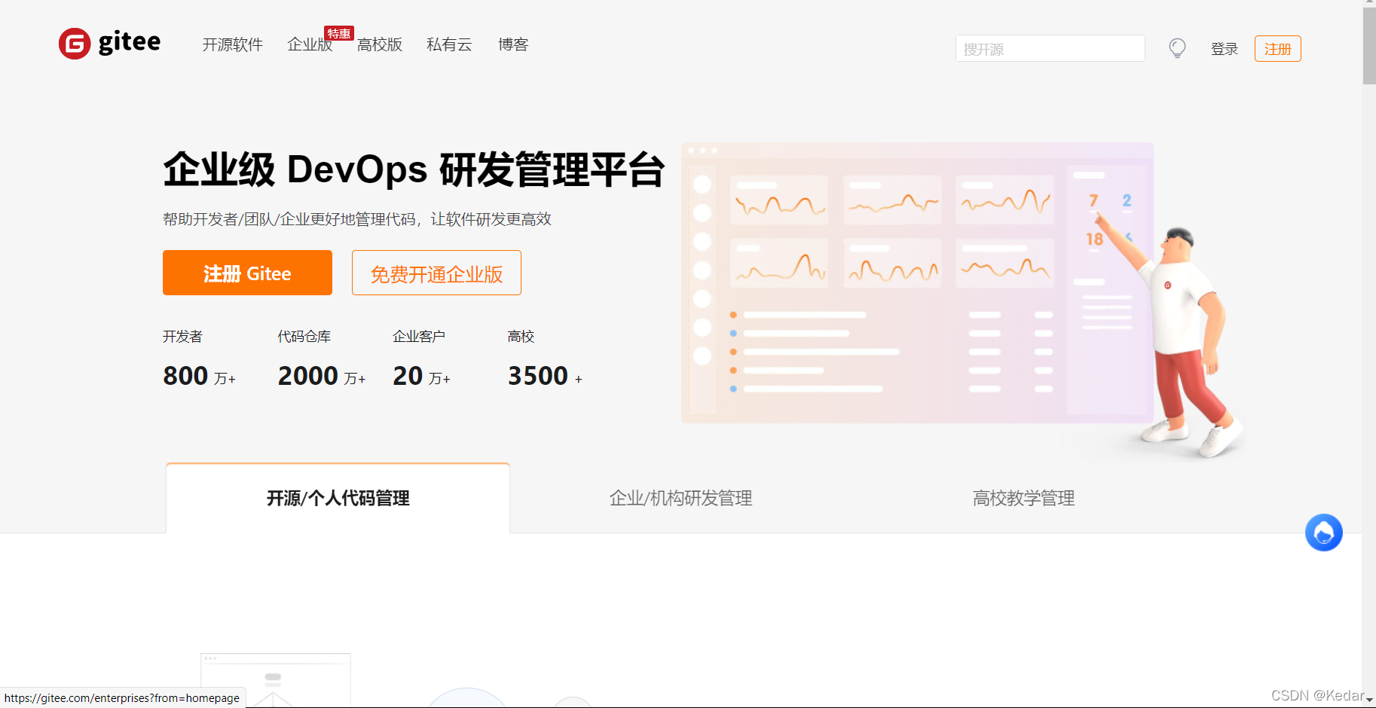Image resolution: width=1376 pixels, height=708 pixels.
Task: Click the Gitee logo
Action: click(109, 44)
